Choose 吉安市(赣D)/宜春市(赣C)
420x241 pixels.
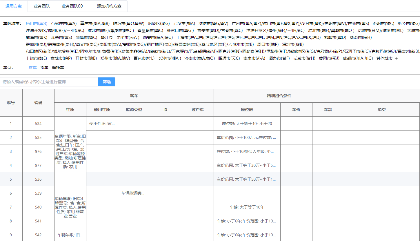pyautogui.click(x=220, y=30)
